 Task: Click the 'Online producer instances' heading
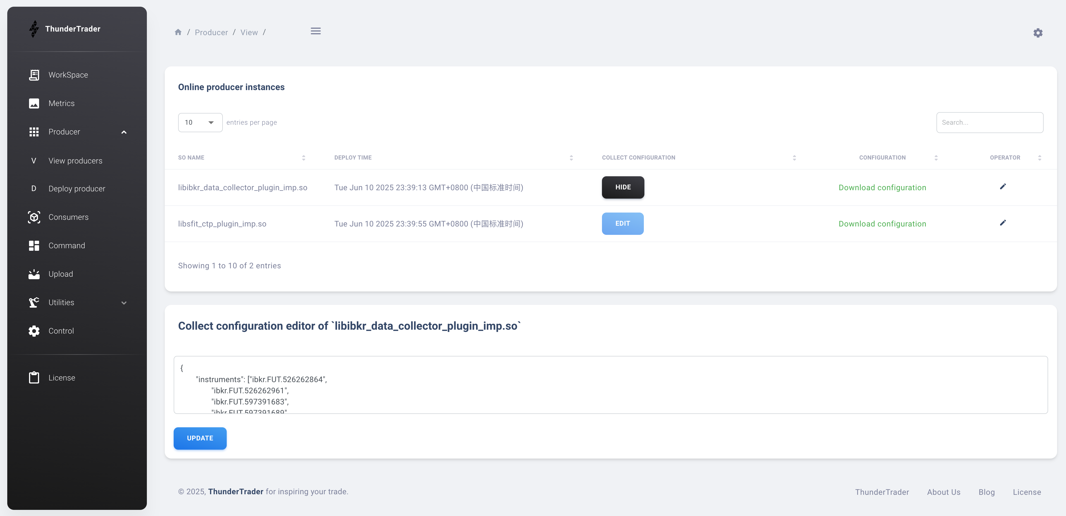click(231, 87)
